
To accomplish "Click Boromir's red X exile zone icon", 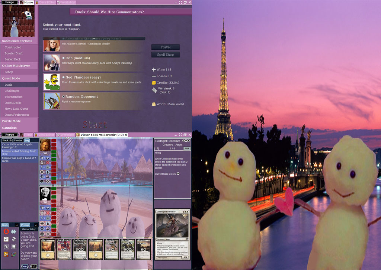I will click(48, 162).
